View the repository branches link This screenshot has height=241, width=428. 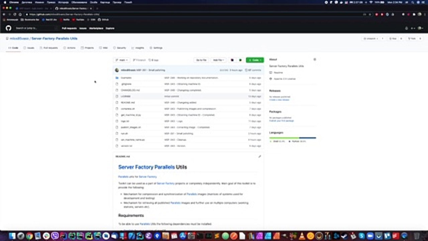tap(139, 60)
